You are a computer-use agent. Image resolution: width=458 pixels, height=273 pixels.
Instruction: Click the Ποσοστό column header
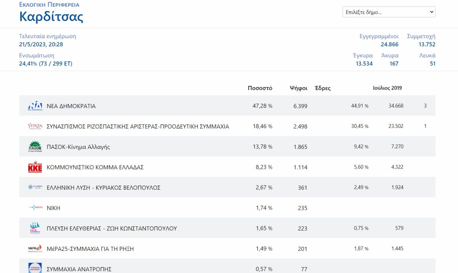(x=260, y=88)
